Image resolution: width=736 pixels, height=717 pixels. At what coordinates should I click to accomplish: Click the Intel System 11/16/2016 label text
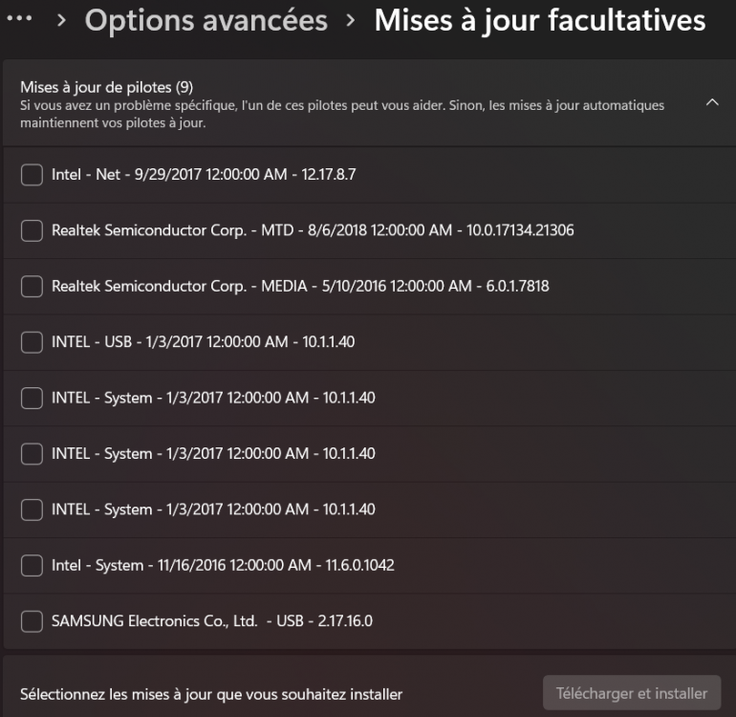pos(223,565)
